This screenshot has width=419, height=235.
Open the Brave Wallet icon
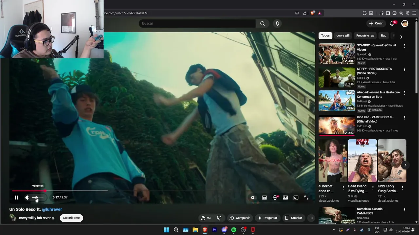[x=394, y=13]
